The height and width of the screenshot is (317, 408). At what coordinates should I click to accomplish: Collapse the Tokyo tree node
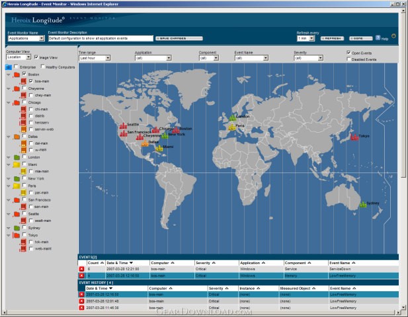click(x=9, y=235)
